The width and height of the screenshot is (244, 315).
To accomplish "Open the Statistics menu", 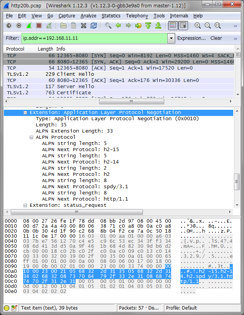I will (x=111, y=16).
